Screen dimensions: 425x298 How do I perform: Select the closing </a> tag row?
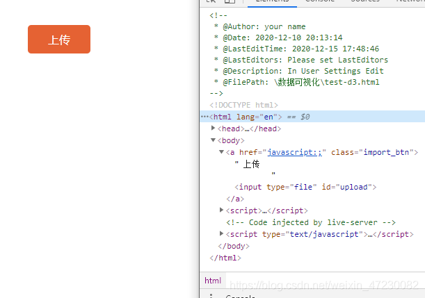click(x=235, y=199)
